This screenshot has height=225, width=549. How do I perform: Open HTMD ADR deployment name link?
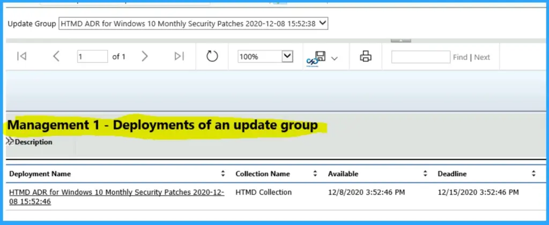point(116,197)
